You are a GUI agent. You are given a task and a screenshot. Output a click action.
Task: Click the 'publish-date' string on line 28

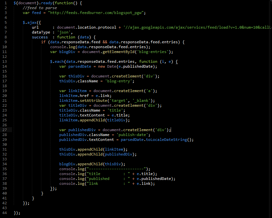tap(132, 135)
